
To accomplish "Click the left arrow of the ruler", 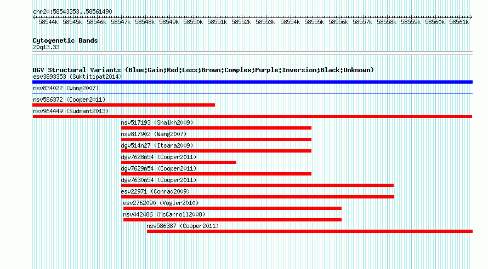I will [34, 17].
